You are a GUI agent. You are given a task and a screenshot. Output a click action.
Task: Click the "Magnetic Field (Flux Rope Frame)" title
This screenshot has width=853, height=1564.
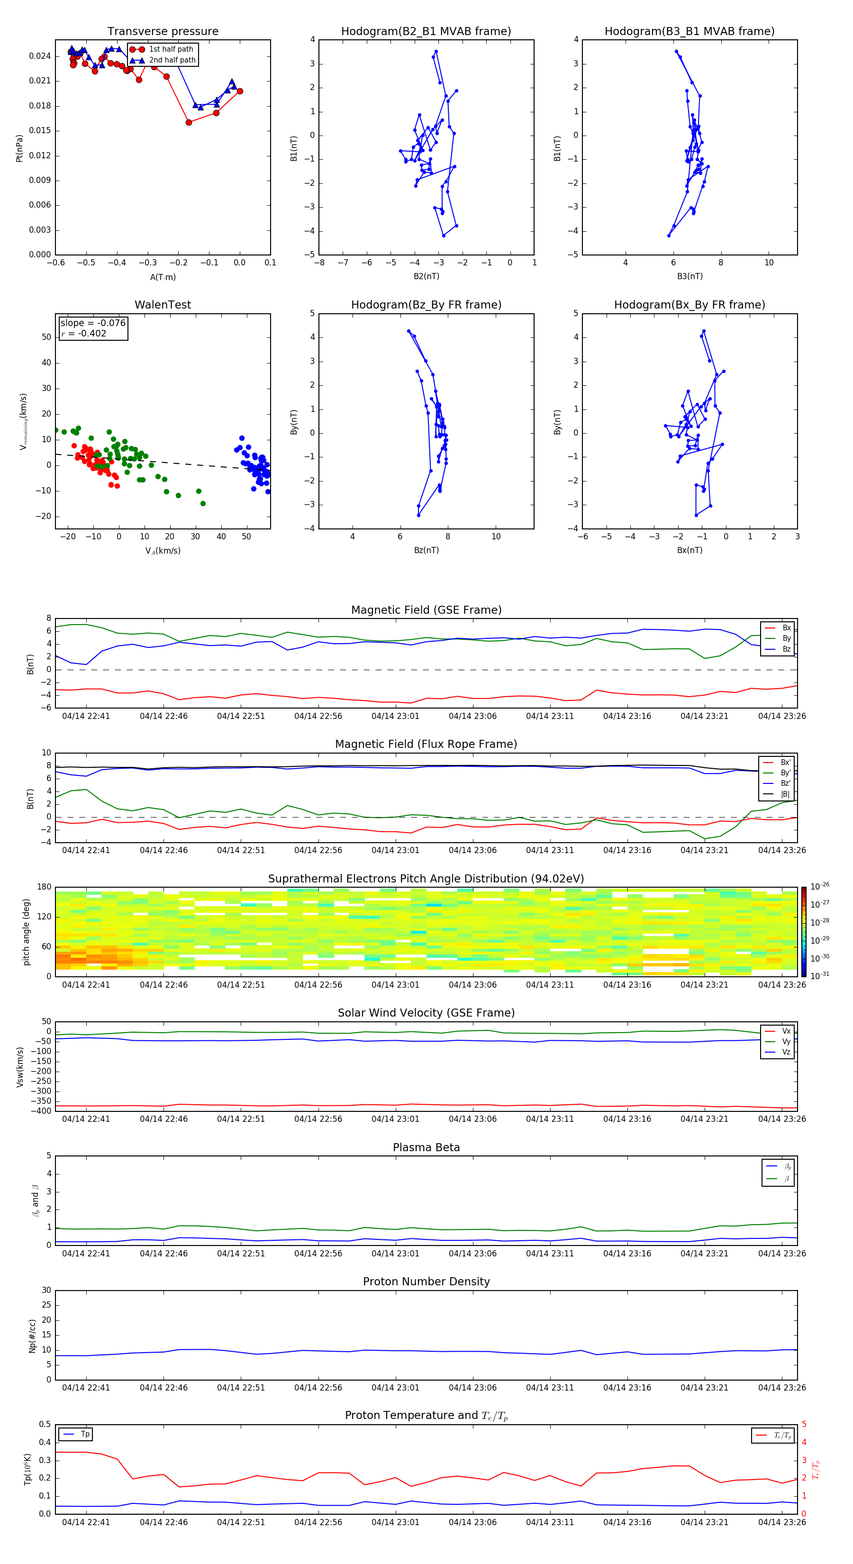point(426,744)
